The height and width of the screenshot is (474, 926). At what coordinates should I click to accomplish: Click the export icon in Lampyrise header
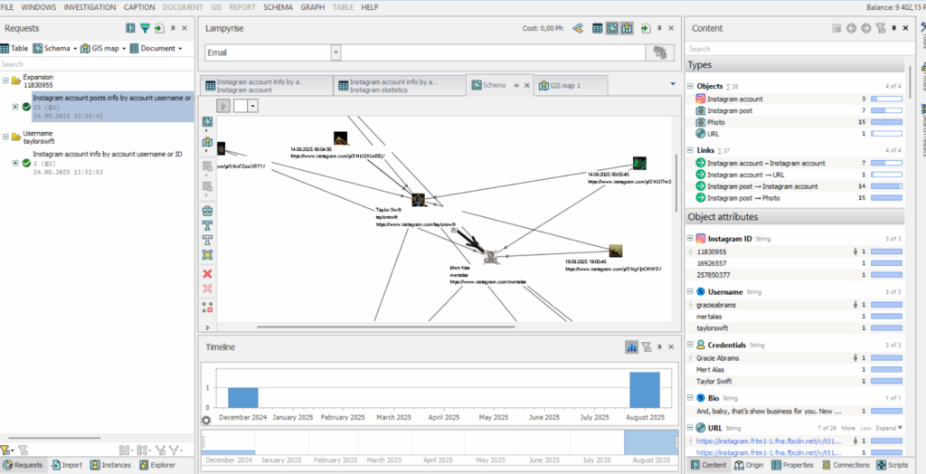[x=646, y=28]
